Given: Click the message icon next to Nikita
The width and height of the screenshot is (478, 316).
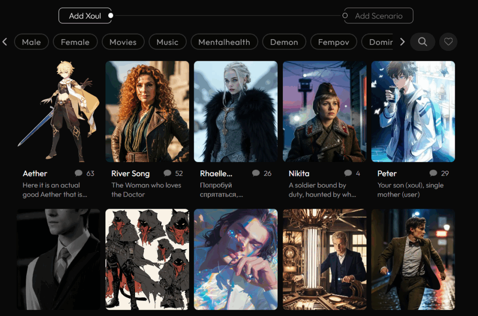Looking at the screenshot, I should (x=348, y=174).
